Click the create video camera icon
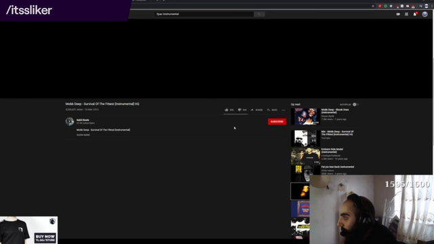This screenshot has width=434, height=244. (398, 14)
